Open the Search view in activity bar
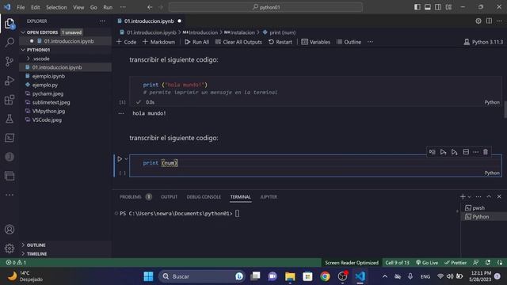Image resolution: width=507 pixels, height=285 pixels. pos(10,42)
